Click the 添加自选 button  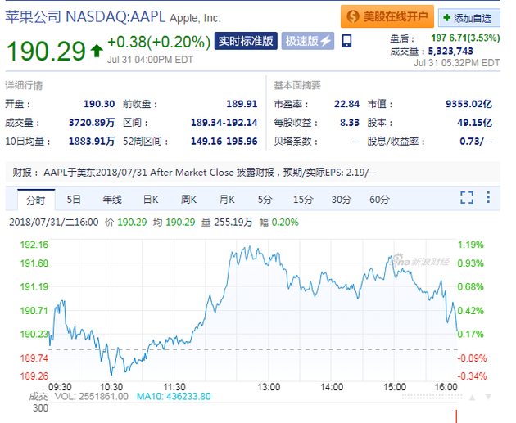(x=469, y=18)
